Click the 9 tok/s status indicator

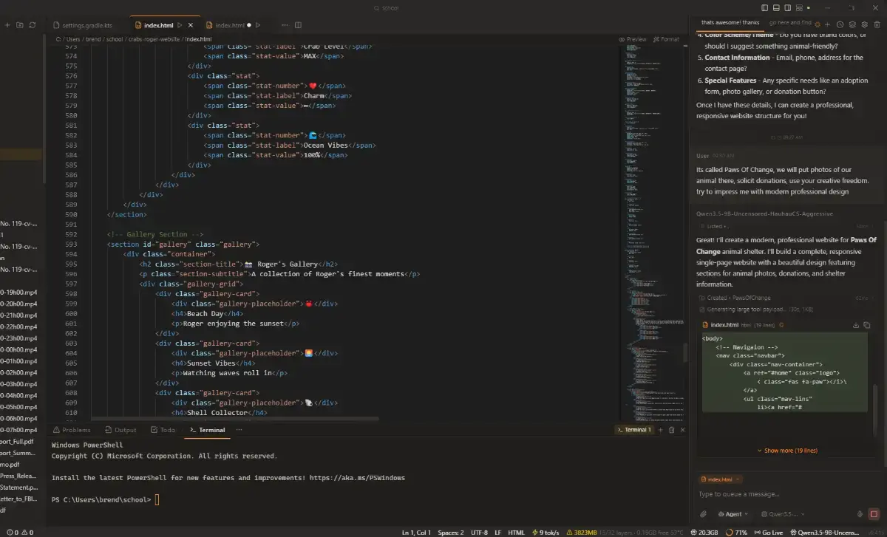546,532
